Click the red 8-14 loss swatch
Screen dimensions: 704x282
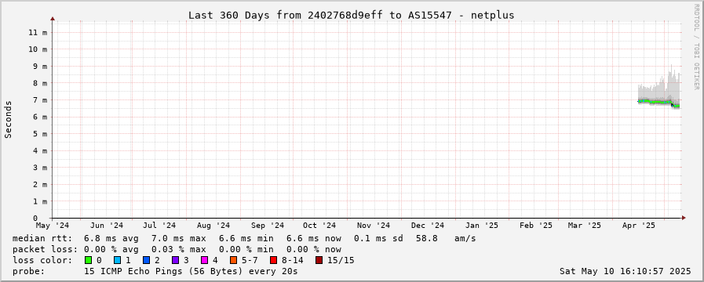click(x=273, y=261)
